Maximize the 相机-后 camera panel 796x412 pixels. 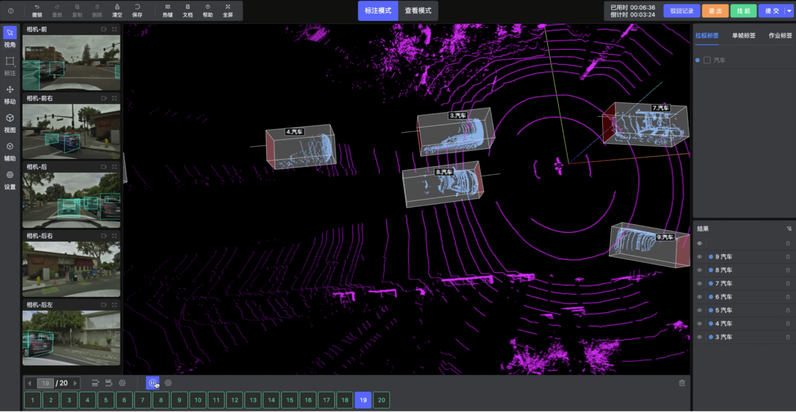[x=114, y=167]
